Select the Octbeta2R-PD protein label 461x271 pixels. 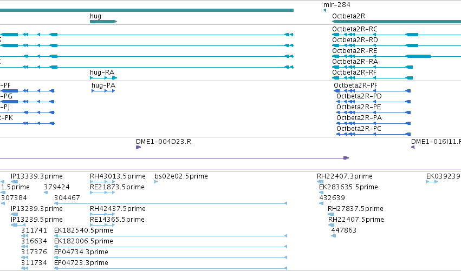pyautogui.click(x=359, y=96)
